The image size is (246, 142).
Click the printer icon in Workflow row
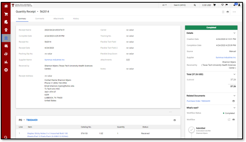[x=233, y=120]
